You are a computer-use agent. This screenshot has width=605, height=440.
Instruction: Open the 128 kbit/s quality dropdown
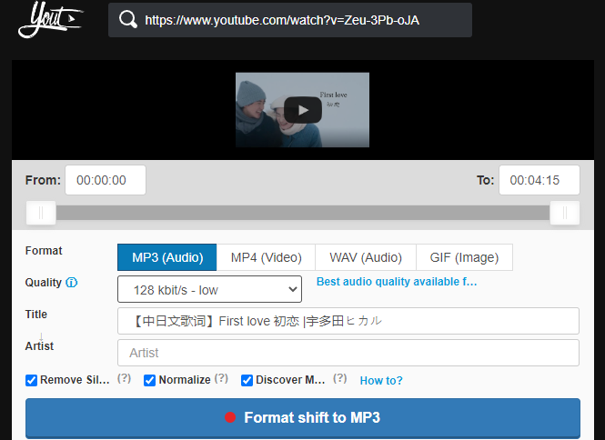click(209, 289)
